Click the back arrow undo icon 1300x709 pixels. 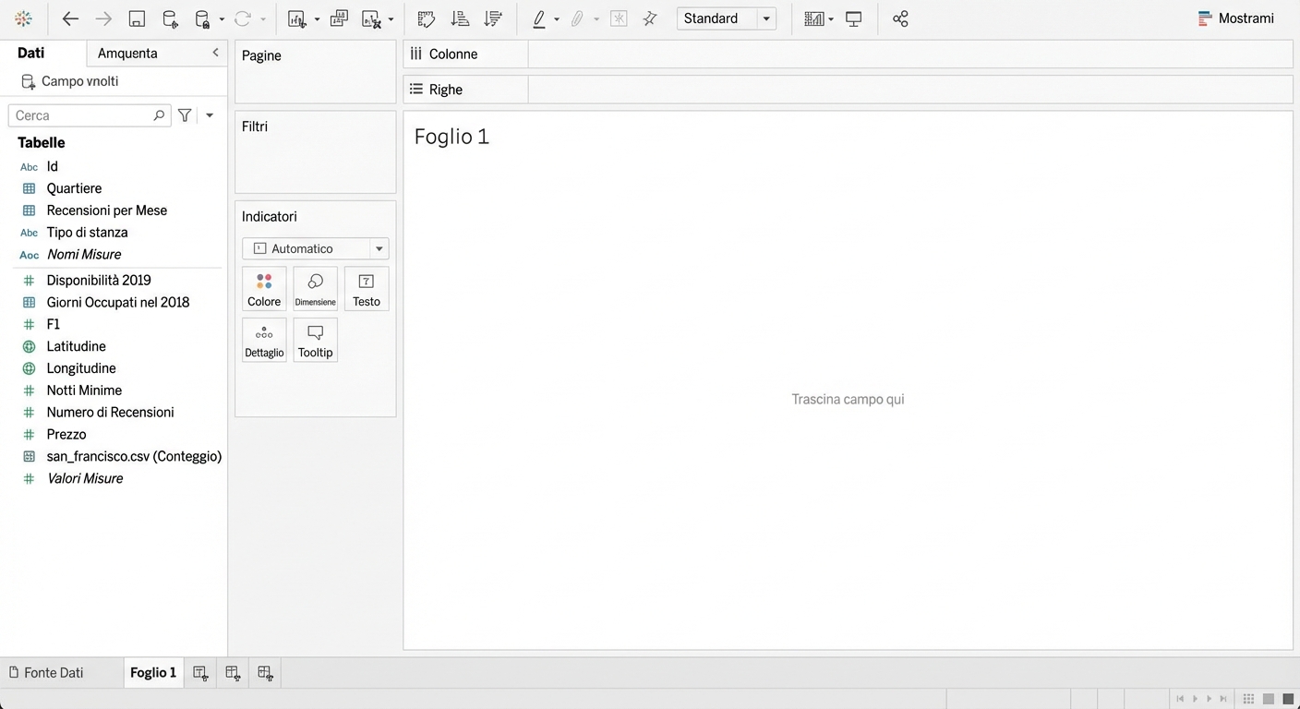pyautogui.click(x=70, y=18)
